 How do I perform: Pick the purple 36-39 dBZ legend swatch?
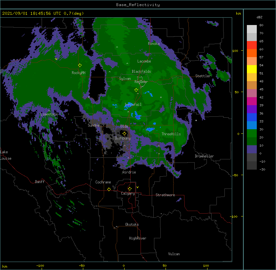pyautogui.click(x=252, y=109)
